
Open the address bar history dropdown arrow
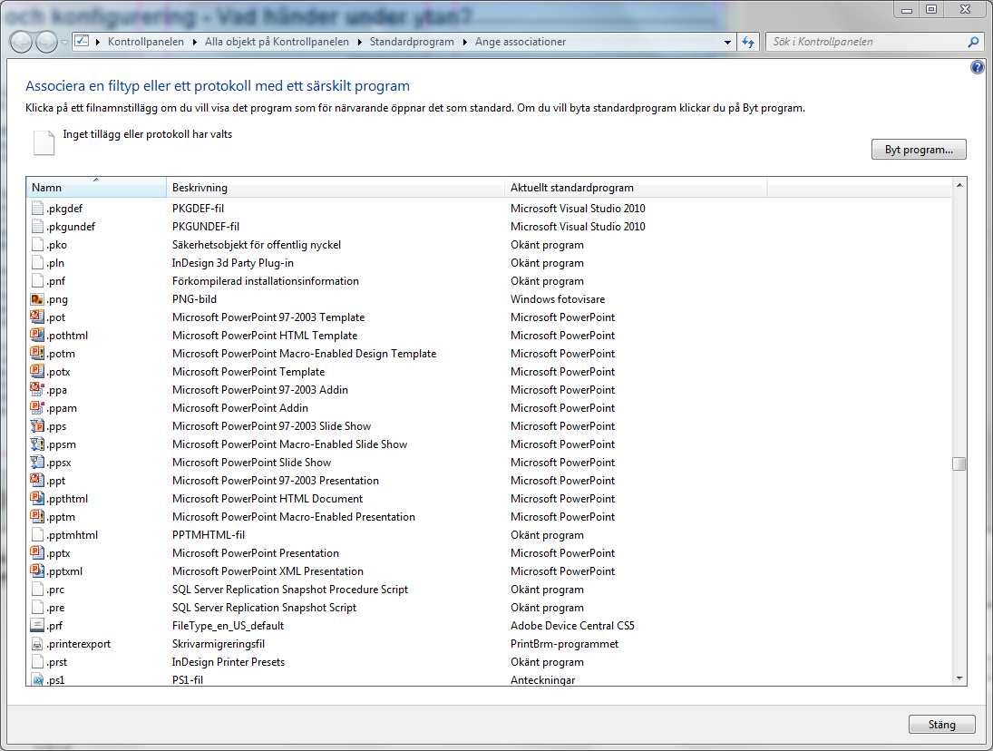727,43
